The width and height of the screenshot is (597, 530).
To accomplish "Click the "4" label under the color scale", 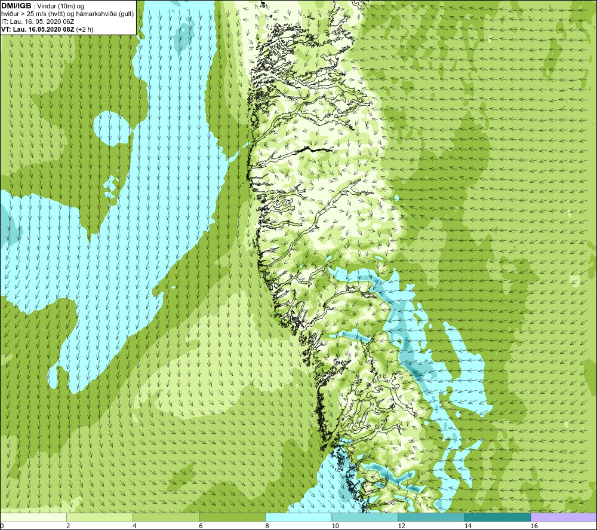I will tap(134, 526).
